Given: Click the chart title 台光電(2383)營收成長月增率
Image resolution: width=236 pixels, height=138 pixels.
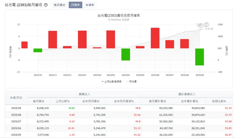Looking at the screenshot, I should [119, 16].
